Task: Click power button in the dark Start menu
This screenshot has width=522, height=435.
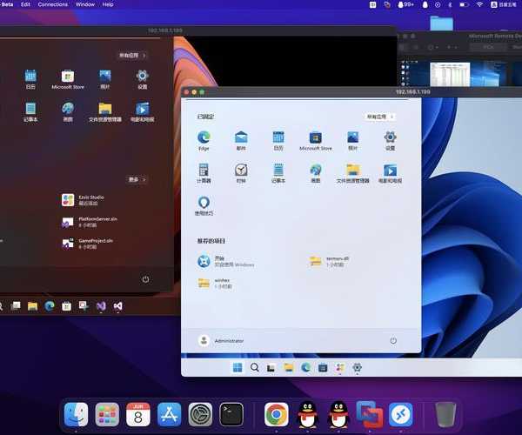Action: [145, 279]
